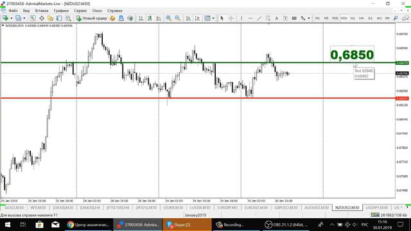The image size is (411, 231).
Task: Switch to D1 timeframe
Action: pos(371,19)
